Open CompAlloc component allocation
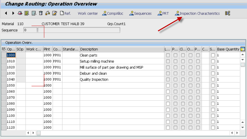 [x=113, y=13]
